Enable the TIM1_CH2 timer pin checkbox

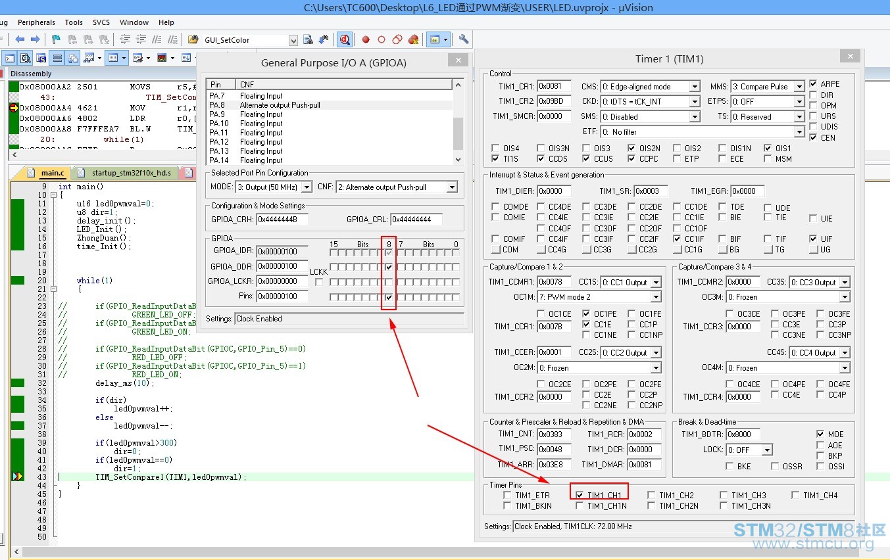pos(651,496)
